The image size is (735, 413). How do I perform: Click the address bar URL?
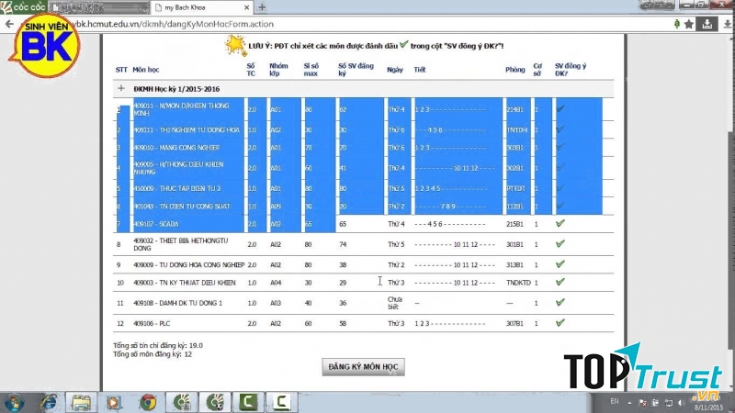(x=184, y=23)
